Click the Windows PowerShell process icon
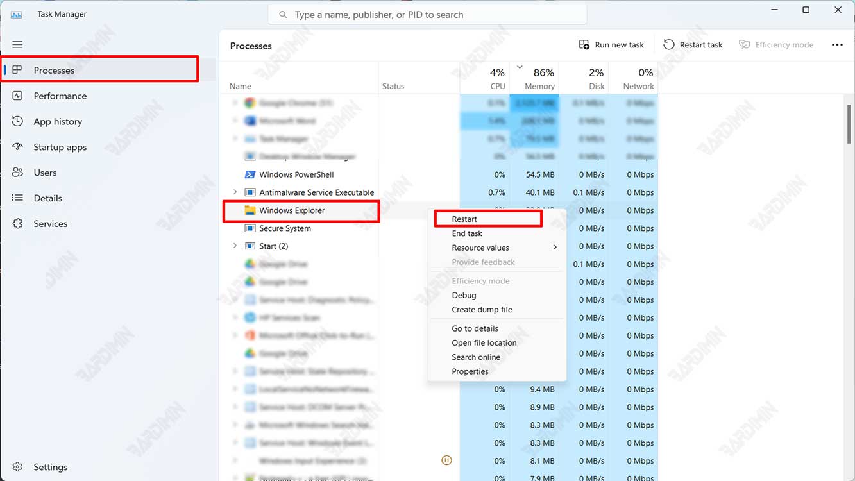 click(250, 174)
